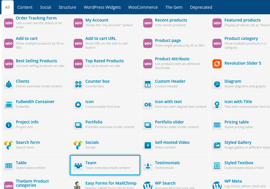Open the The Gem tab
This screenshot has height=189, width=270.
(x=174, y=7)
